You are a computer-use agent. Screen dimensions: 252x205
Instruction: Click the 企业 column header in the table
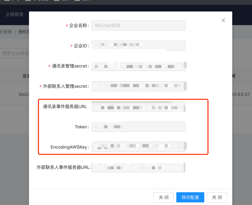point(26,76)
